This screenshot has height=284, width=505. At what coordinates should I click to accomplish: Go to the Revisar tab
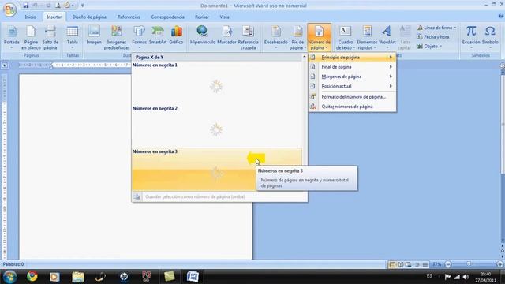click(x=202, y=17)
